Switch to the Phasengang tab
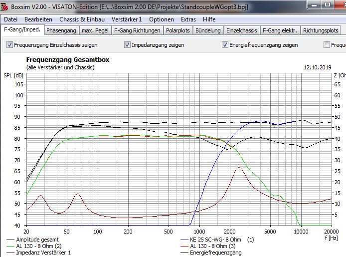 coord(61,30)
